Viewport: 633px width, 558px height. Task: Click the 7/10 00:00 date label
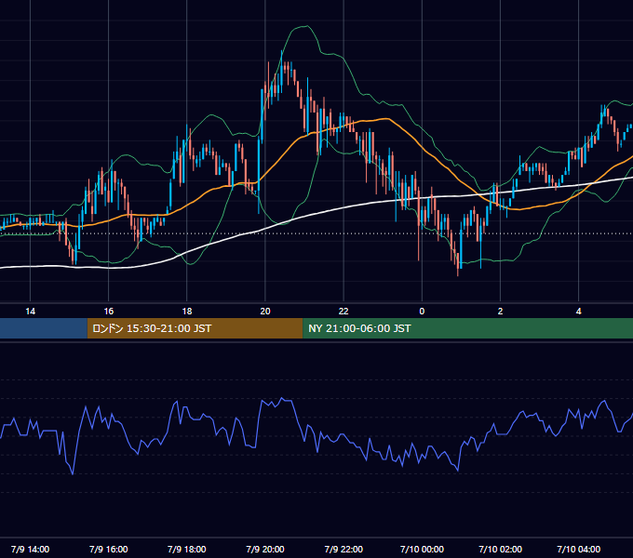point(422,549)
